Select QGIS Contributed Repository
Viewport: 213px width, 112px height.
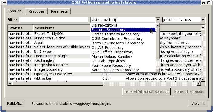[123, 39]
